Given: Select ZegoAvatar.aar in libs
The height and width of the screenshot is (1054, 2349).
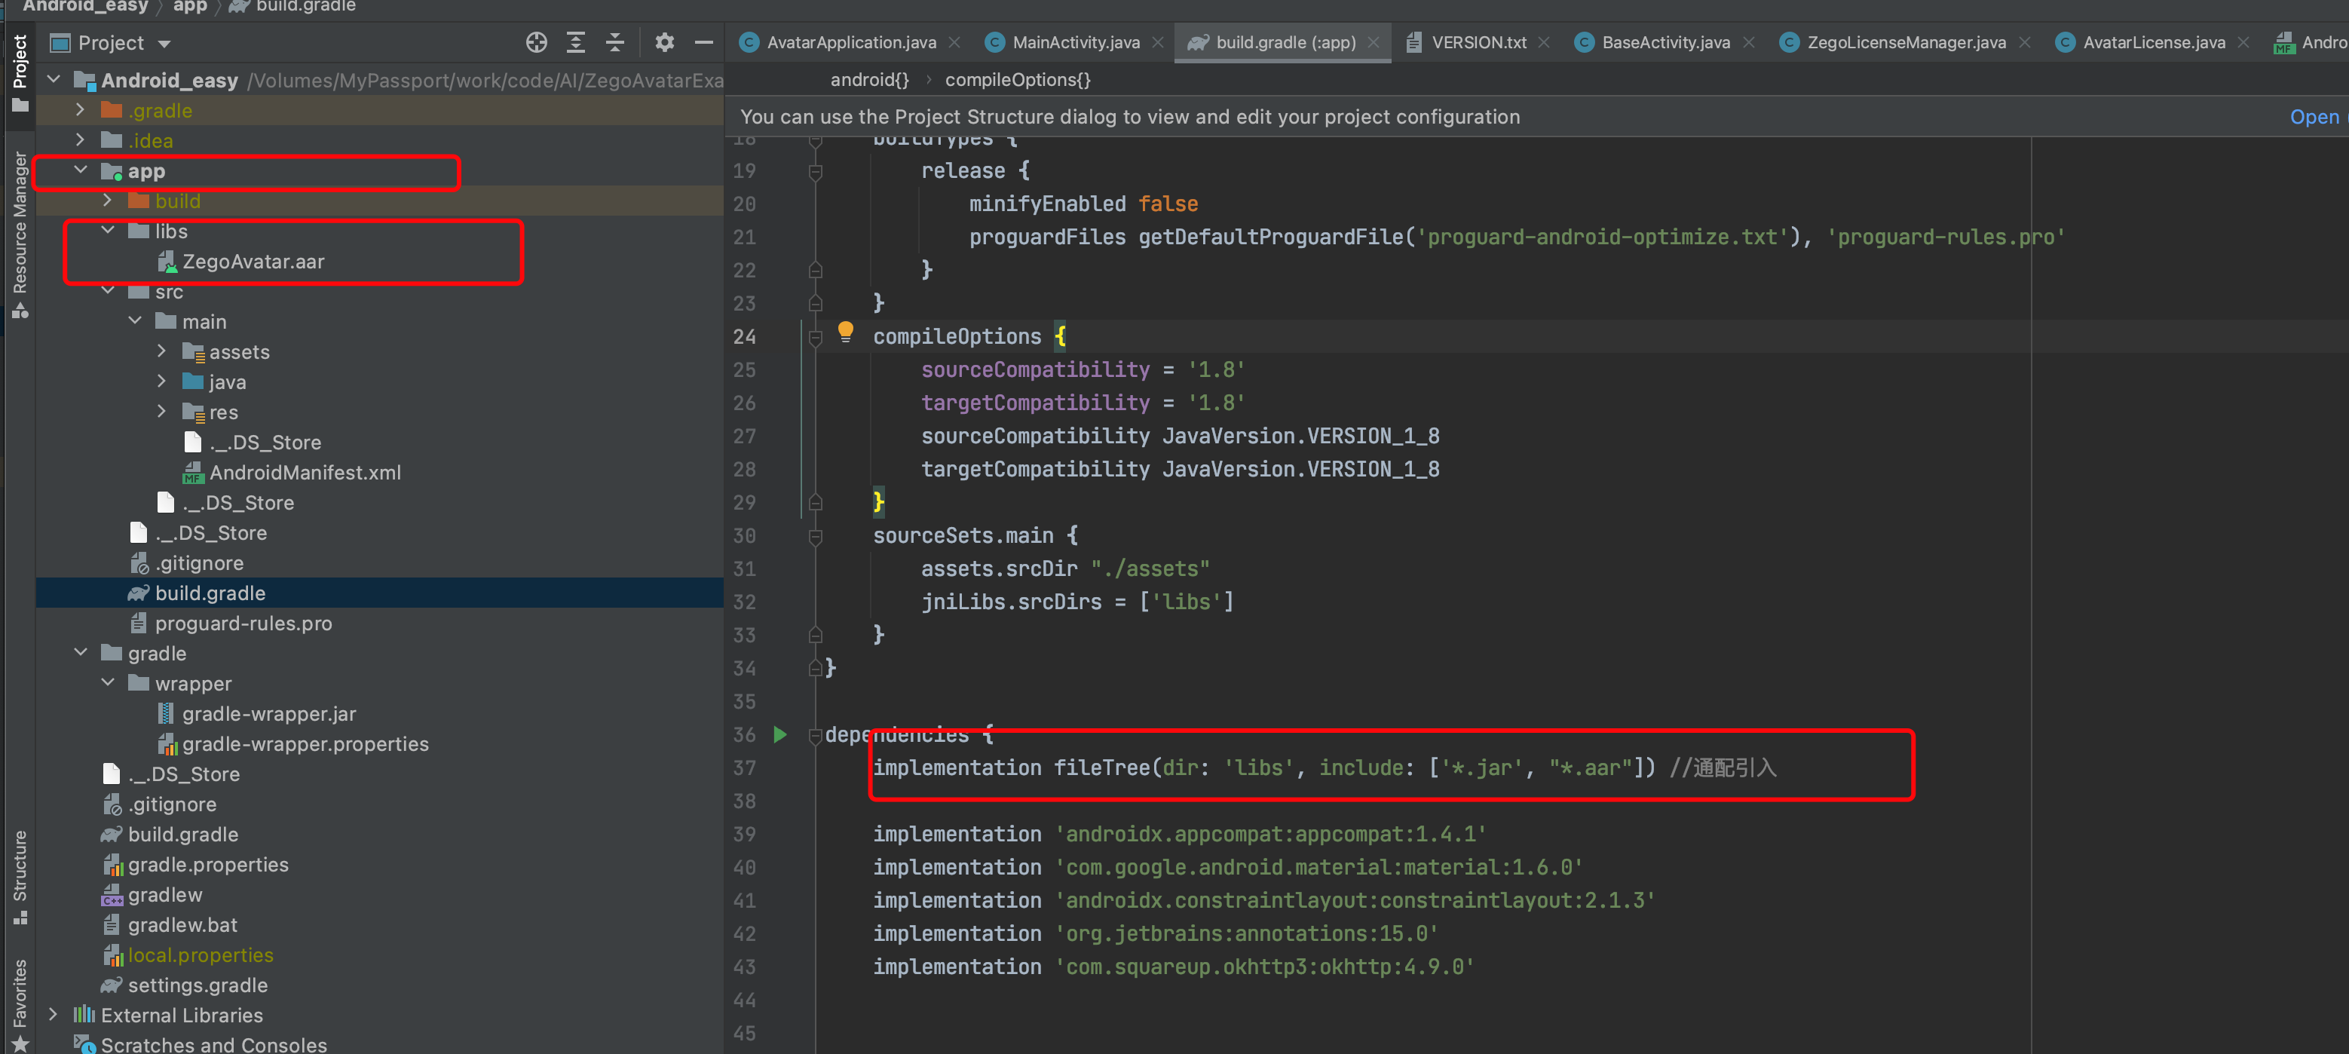Looking at the screenshot, I should (253, 262).
